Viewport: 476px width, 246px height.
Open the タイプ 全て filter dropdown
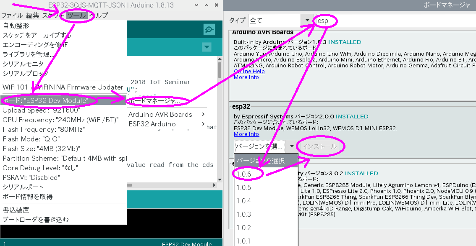(281, 20)
